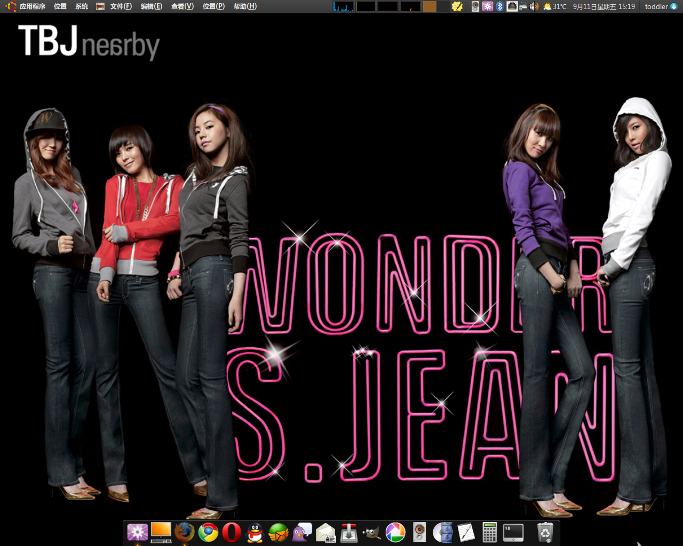Click the speaker device tray icon
The width and height of the screenshot is (683, 546).
click(x=475, y=6)
